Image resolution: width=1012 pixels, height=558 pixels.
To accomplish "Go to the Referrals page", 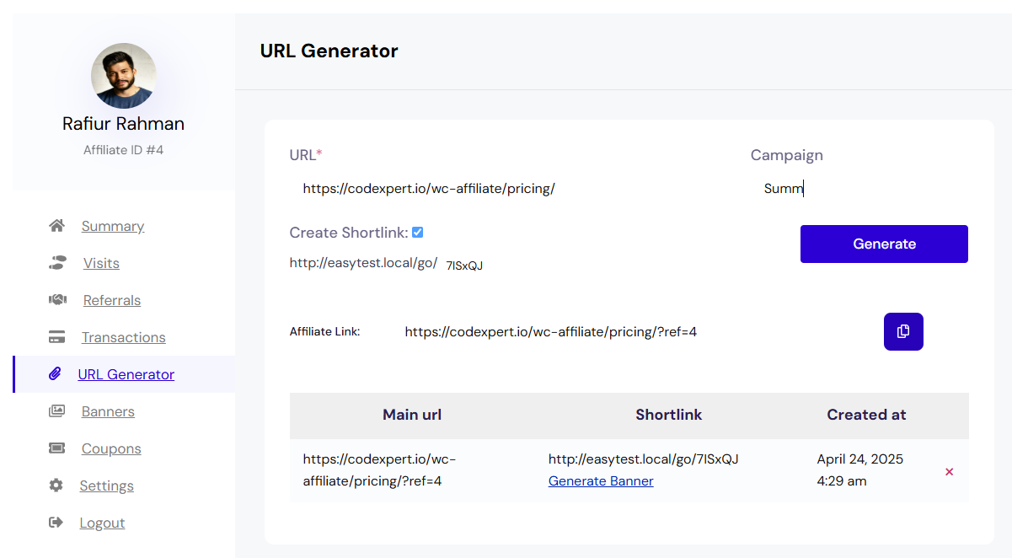I will [x=112, y=300].
